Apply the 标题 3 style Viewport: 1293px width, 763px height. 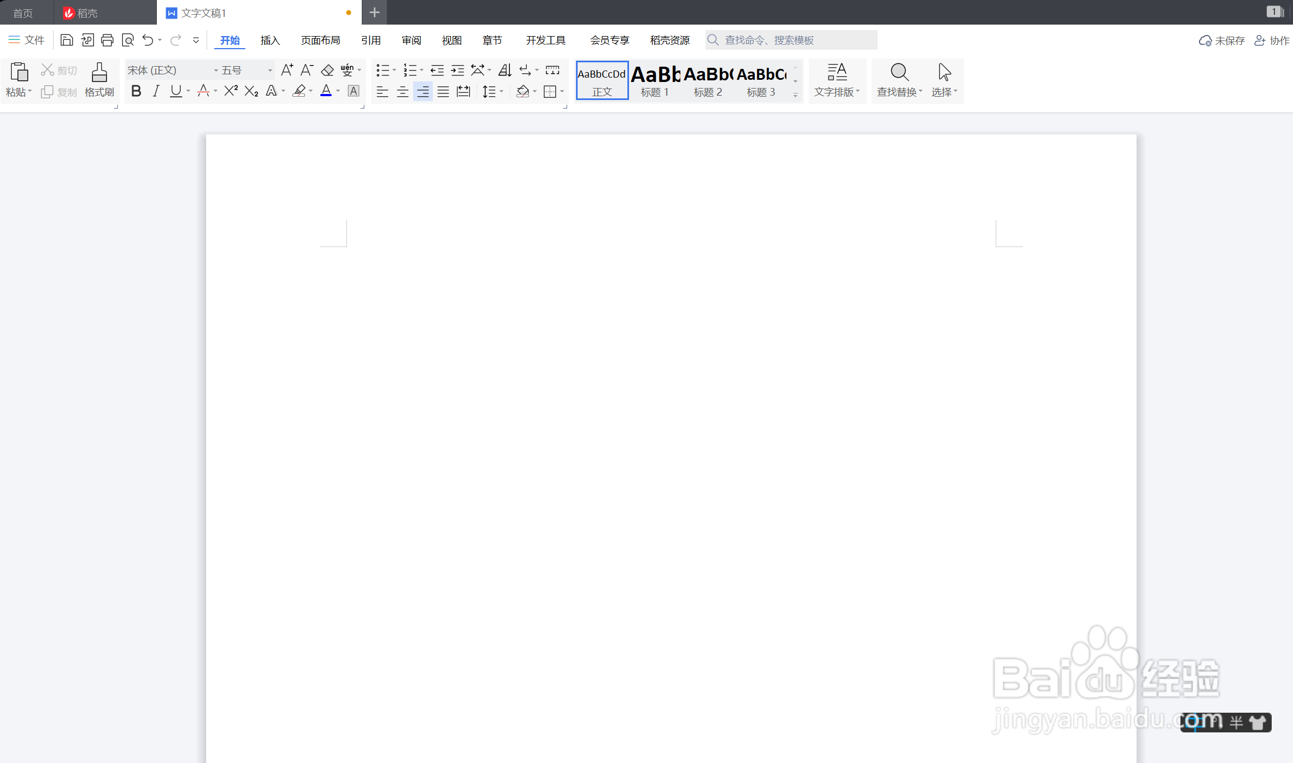click(761, 80)
